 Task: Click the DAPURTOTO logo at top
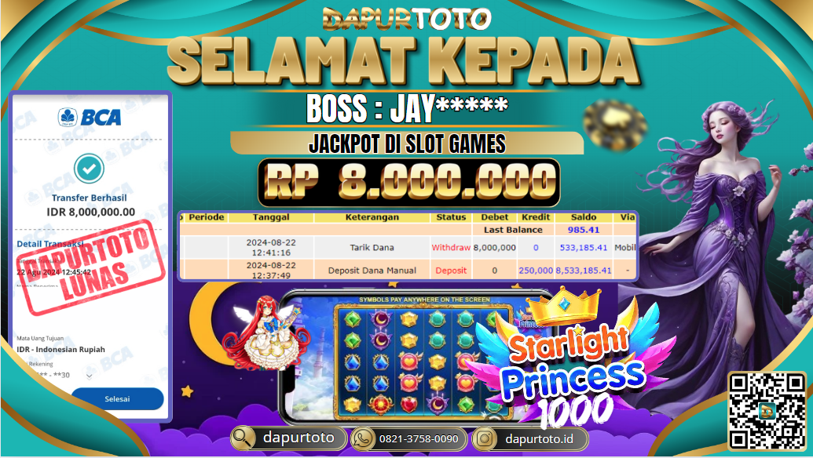407,19
